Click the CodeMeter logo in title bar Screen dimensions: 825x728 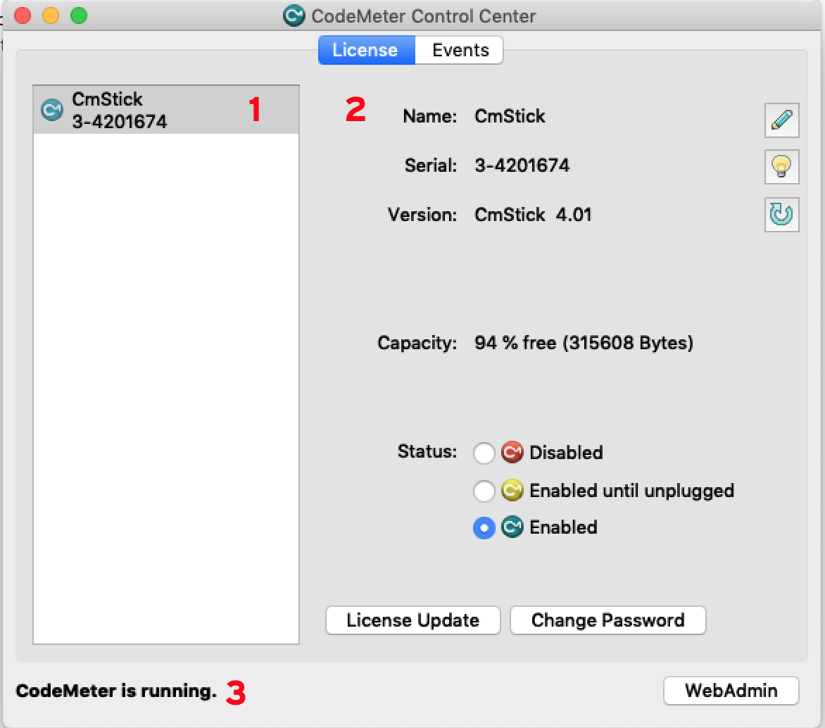294,15
